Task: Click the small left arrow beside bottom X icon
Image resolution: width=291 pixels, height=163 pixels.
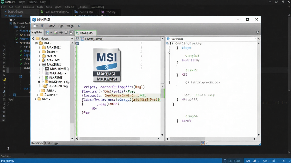Action: click(207, 143)
